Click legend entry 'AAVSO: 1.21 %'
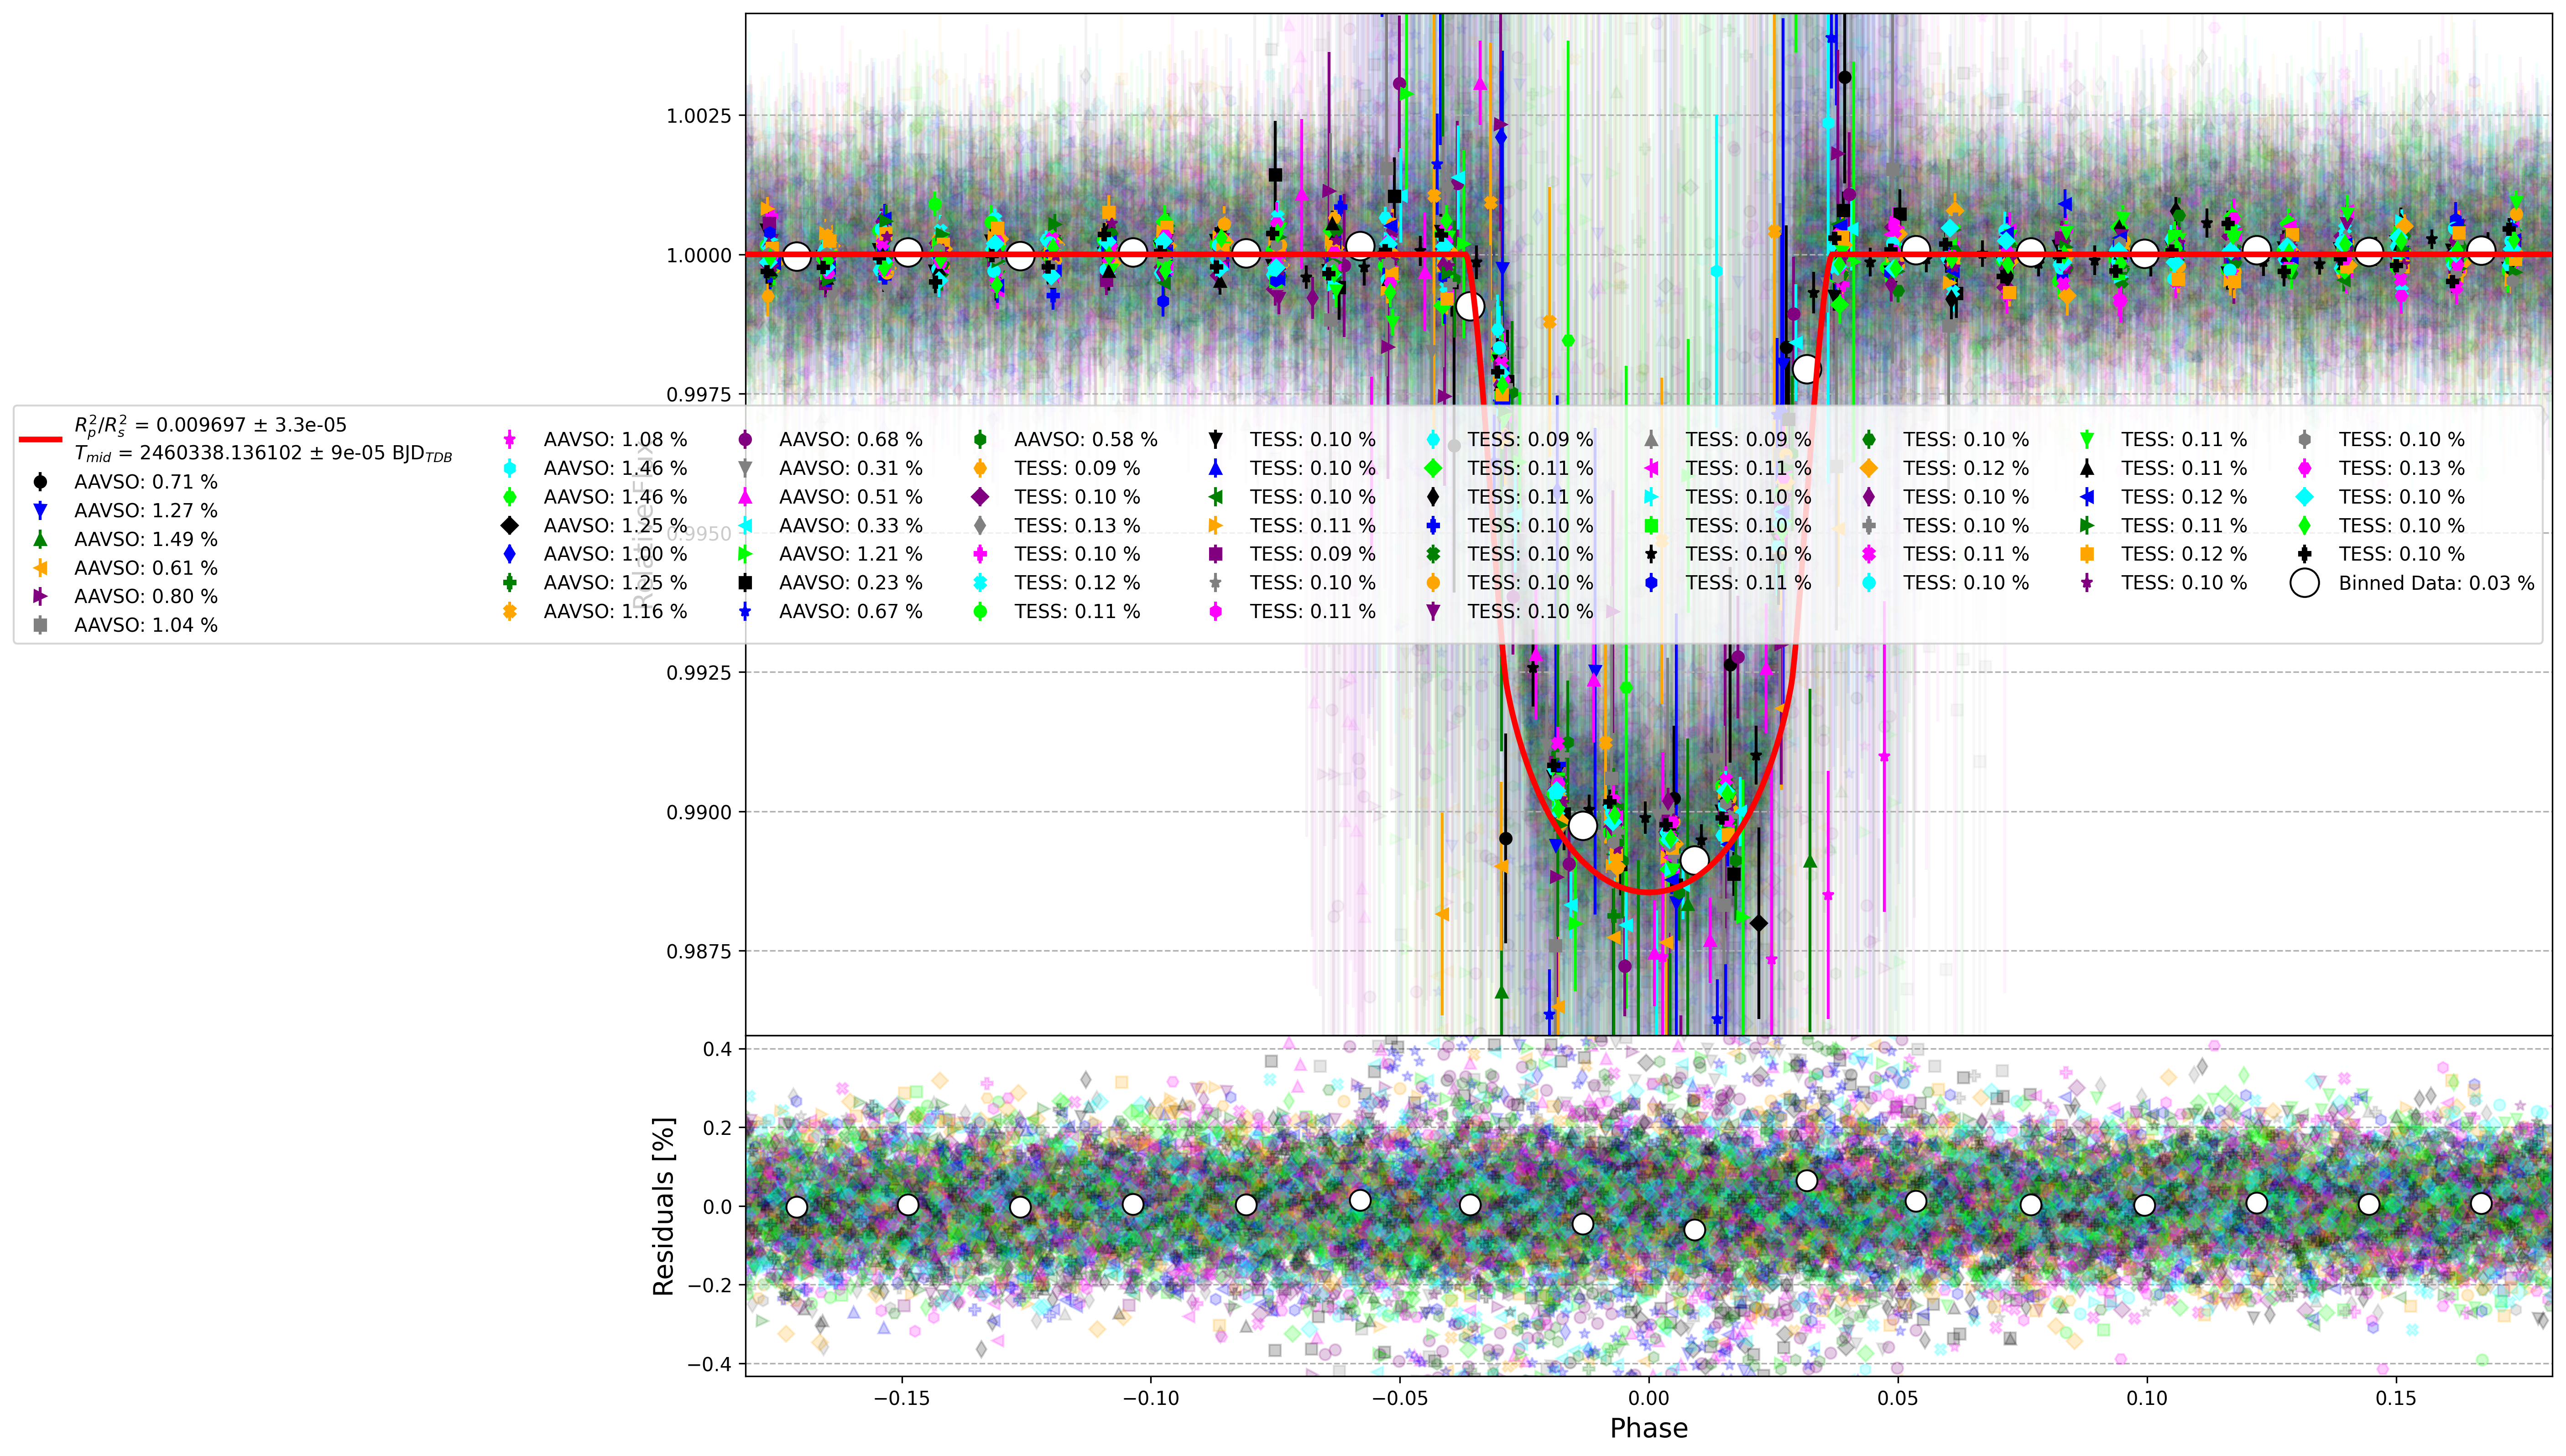The width and height of the screenshot is (2566, 1456). point(850,554)
